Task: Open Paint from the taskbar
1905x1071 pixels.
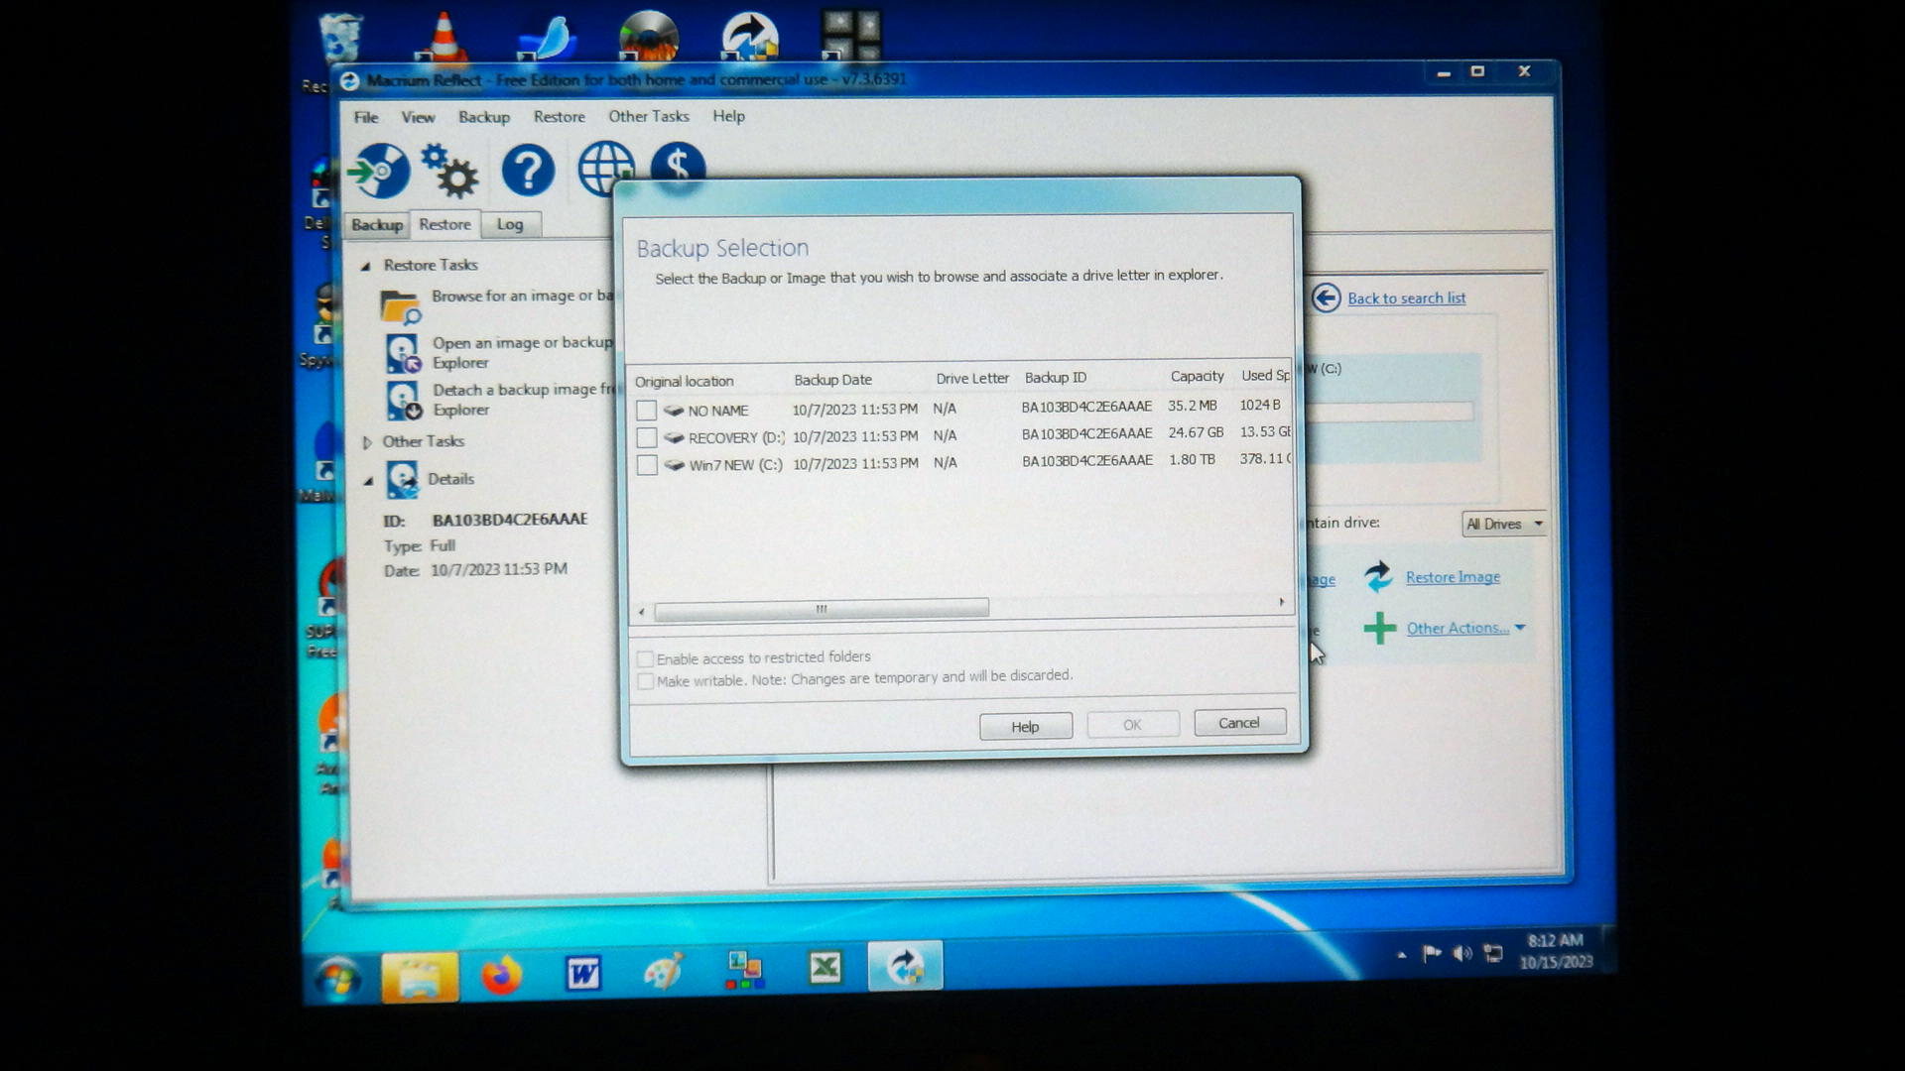Action: 663,972
